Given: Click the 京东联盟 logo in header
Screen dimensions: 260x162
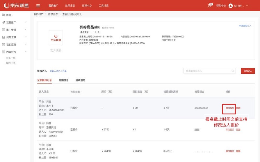Looking at the screenshot, I should click(x=16, y=6).
